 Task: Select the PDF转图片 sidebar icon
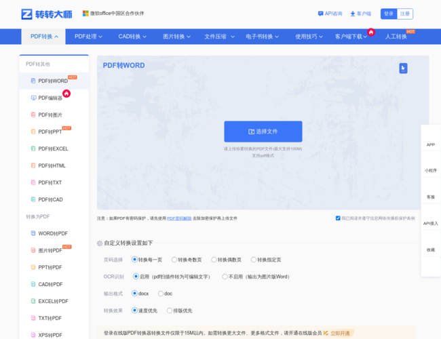pos(33,115)
